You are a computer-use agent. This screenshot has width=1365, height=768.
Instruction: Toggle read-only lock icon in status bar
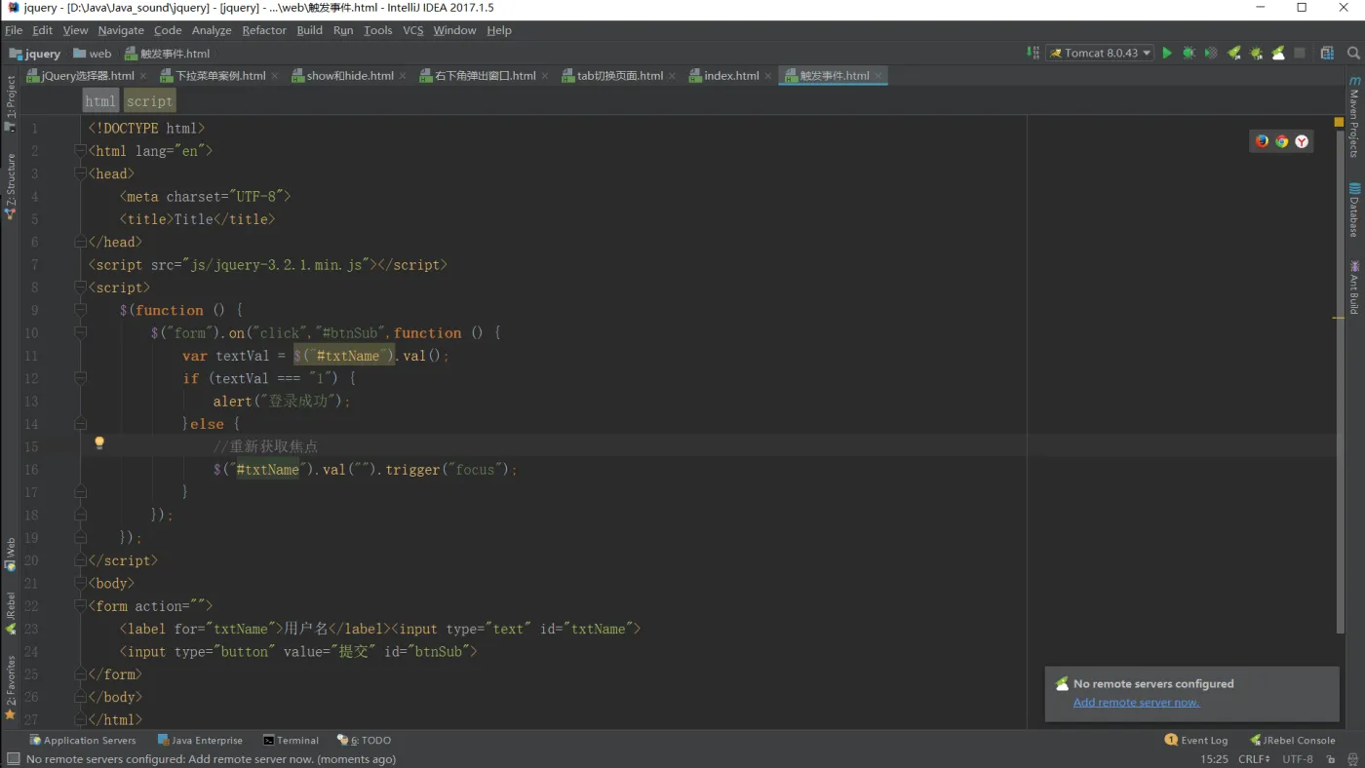[x=1331, y=759]
